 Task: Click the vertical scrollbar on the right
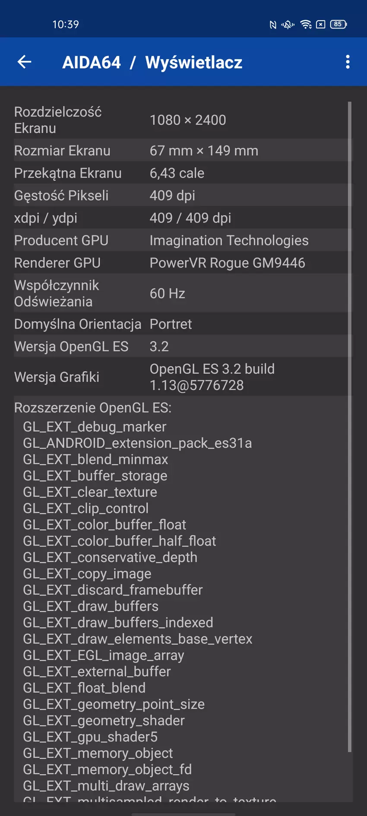349,427
